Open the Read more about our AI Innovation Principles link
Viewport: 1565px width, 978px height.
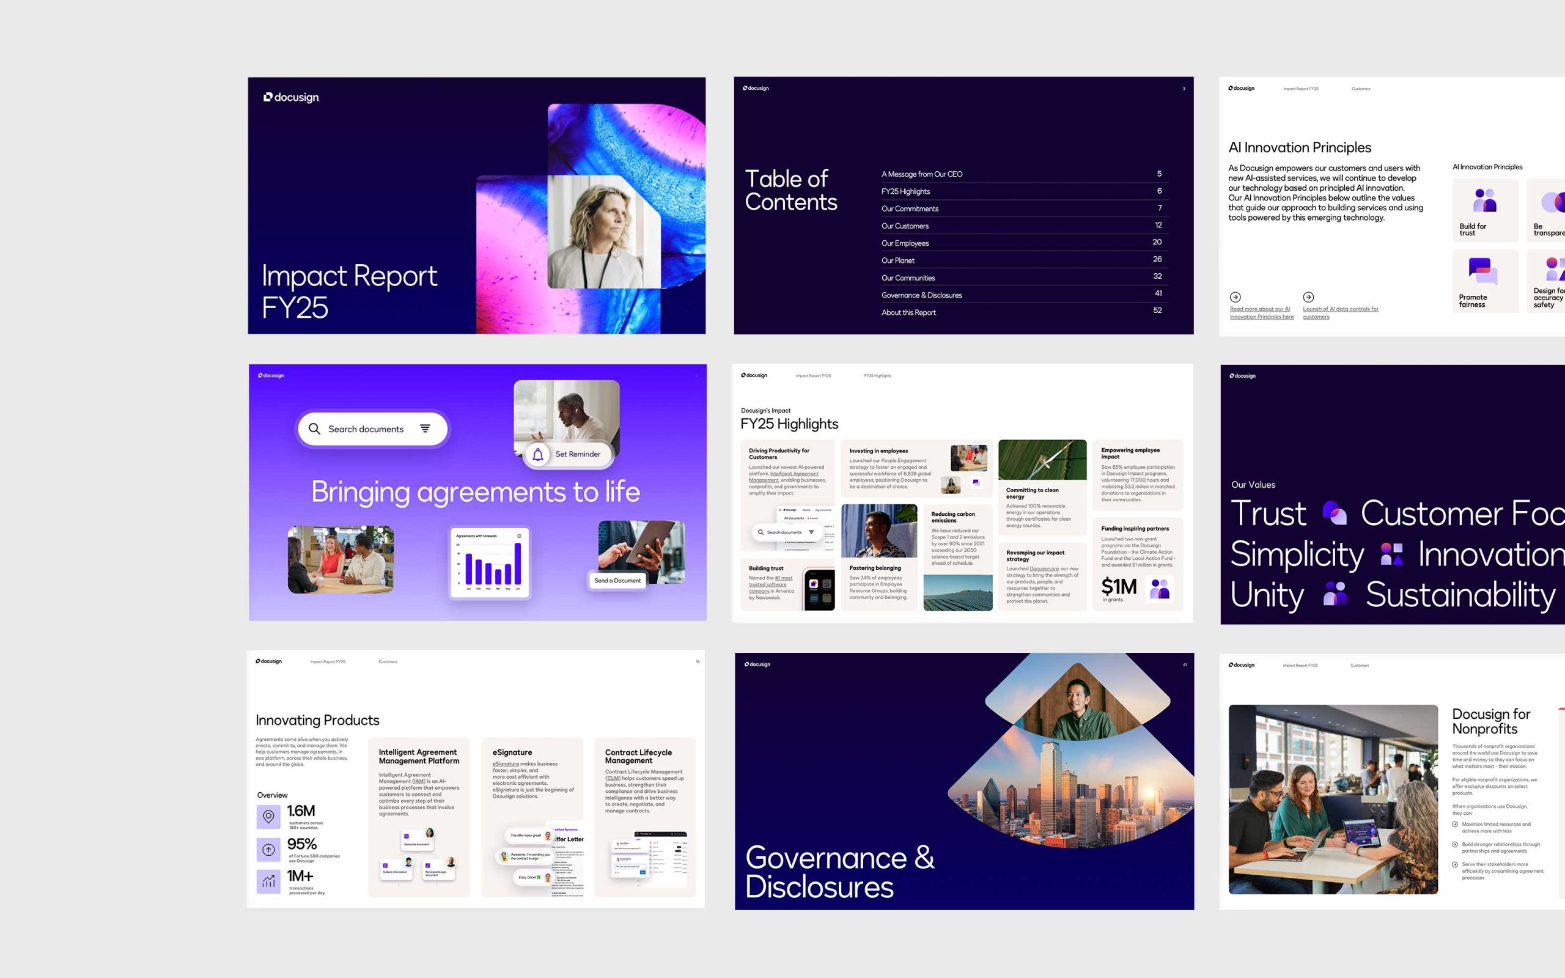coord(1262,313)
